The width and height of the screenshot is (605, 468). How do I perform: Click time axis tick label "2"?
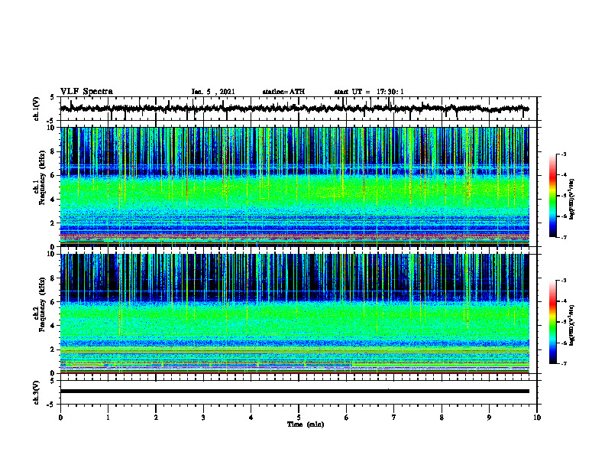tap(156, 418)
